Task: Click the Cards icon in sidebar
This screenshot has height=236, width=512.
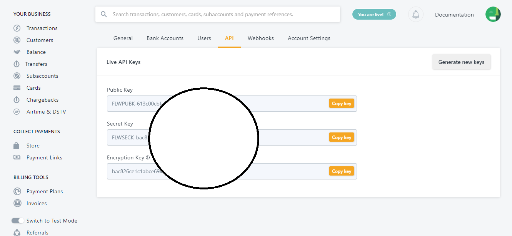Action: tap(17, 88)
